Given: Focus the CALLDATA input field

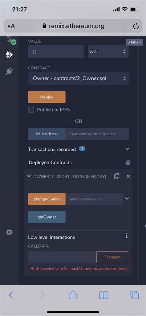Looking at the screenshot, I should tap(62, 257).
